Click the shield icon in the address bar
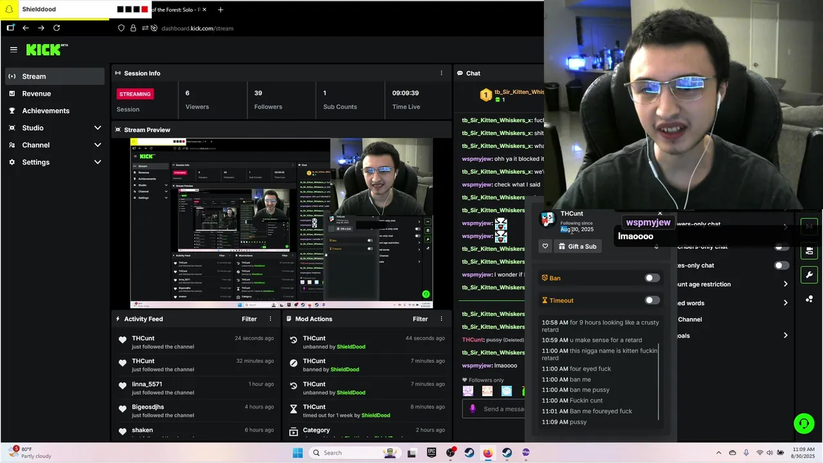 tap(122, 28)
